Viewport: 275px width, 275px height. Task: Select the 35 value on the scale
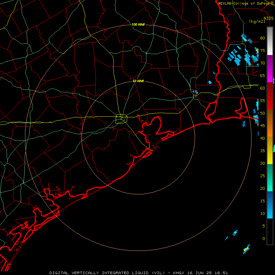pyautogui.click(x=262, y=151)
